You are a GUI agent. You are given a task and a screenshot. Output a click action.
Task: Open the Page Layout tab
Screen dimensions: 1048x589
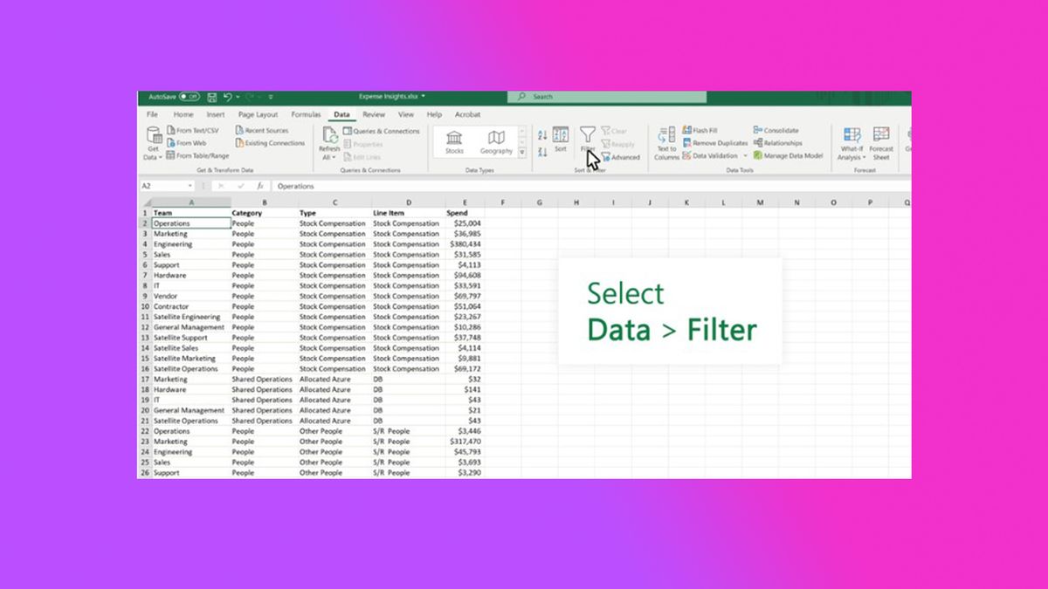click(258, 114)
